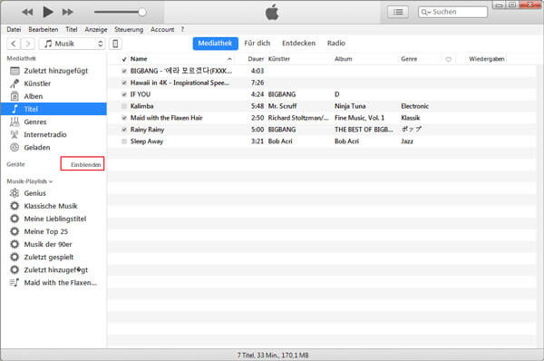Uncheck IF YOU track checkbox
The width and height of the screenshot is (544, 361).
124,94
